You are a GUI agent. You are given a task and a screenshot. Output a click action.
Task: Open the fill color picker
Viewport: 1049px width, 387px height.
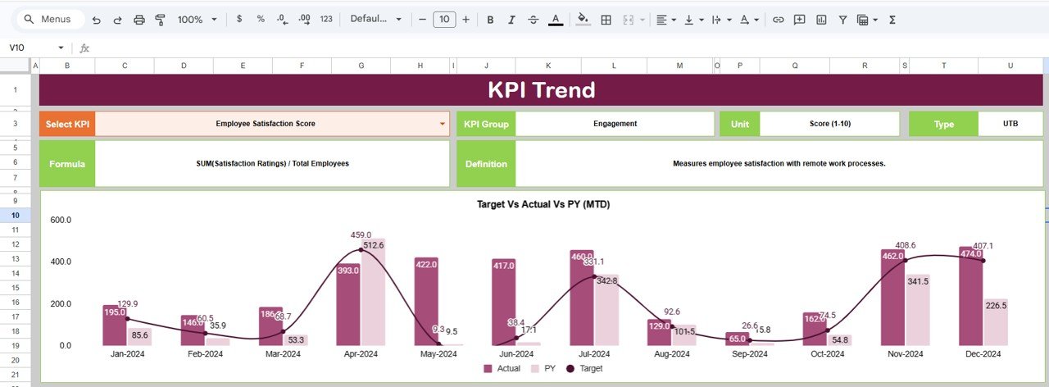coord(584,19)
